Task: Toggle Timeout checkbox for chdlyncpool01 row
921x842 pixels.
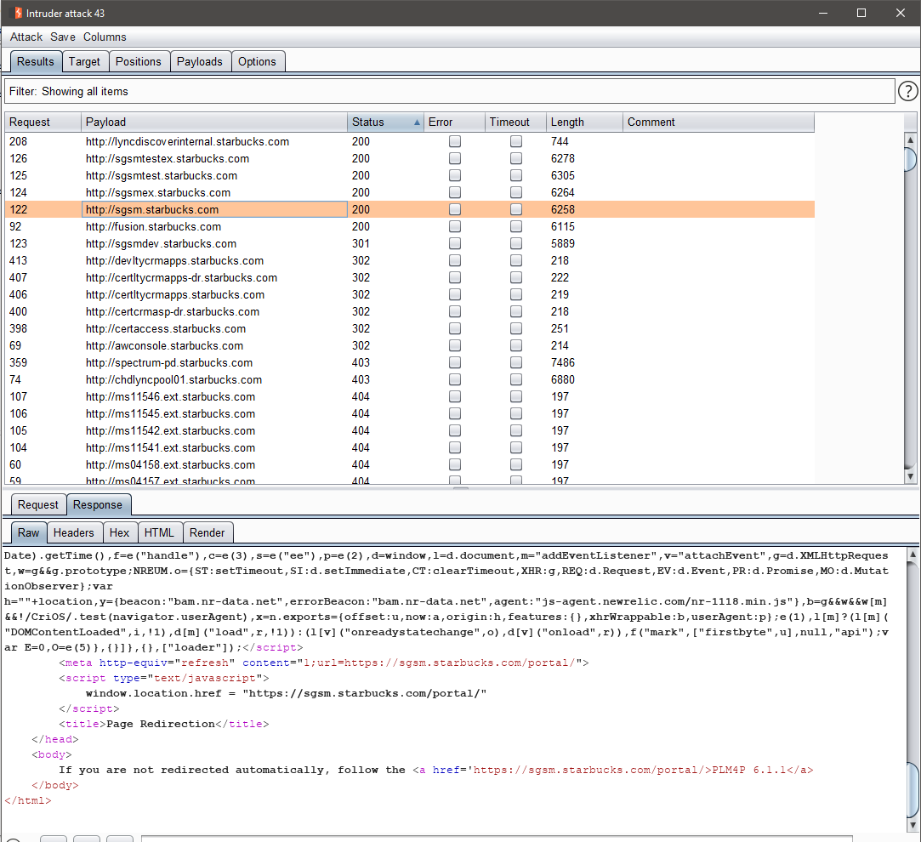Action: click(x=515, y=380)
